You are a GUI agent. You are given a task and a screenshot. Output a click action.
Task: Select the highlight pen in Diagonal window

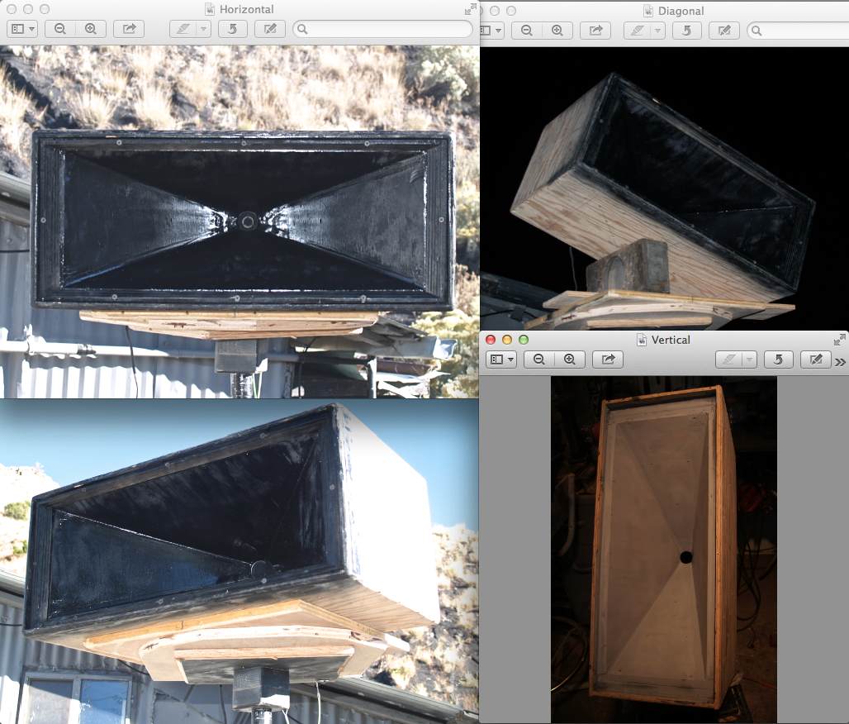638,31
